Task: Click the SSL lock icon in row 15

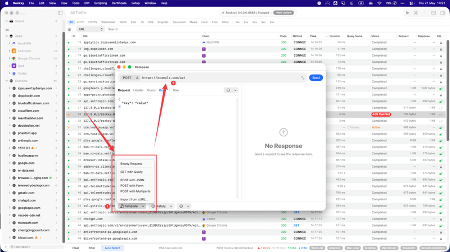Action: click(441, 43)
